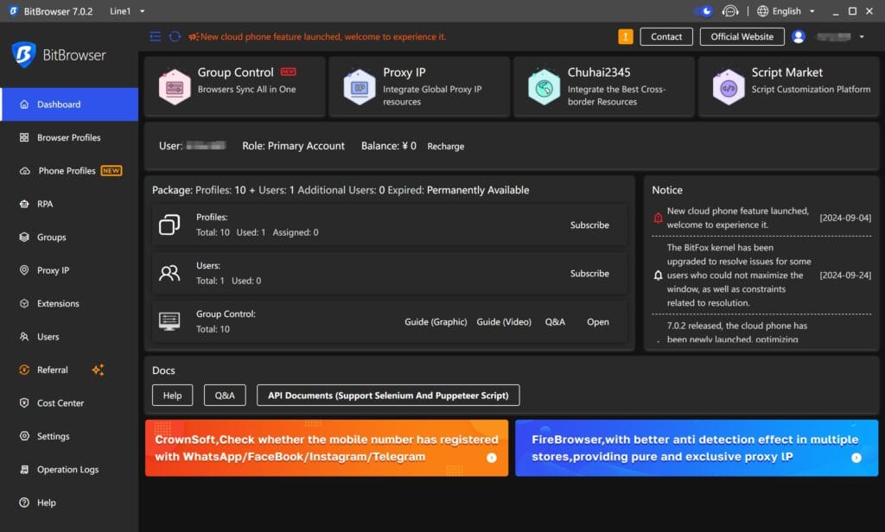Click the sparkle stars icon beside Referral
Image resolution: width=885 pixels, height=532 pixels.
pos(98,370)
